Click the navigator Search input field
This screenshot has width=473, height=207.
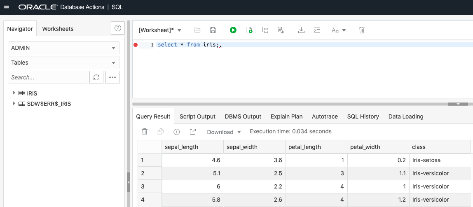click(48, 77)
